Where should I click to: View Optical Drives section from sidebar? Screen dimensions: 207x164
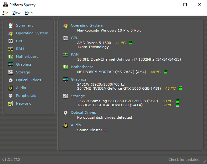tap(29, 80)
